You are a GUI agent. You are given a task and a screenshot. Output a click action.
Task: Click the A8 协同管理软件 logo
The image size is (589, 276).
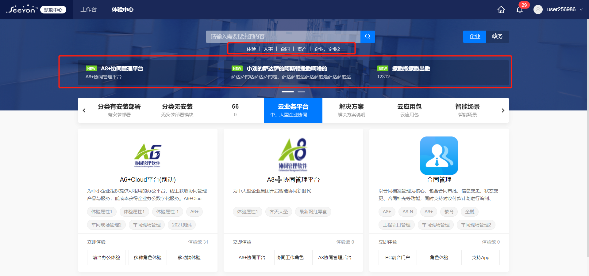click(293, 155)
